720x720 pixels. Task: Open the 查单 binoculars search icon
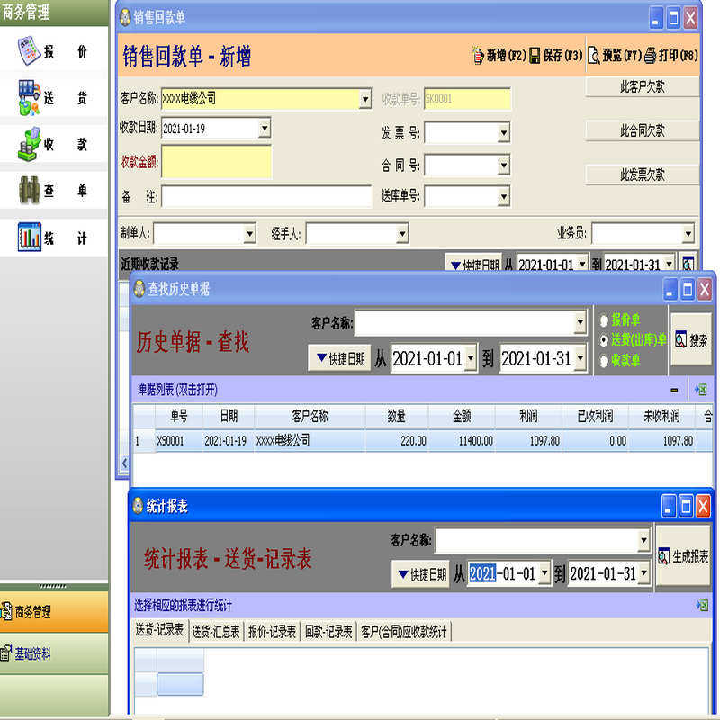30,190
